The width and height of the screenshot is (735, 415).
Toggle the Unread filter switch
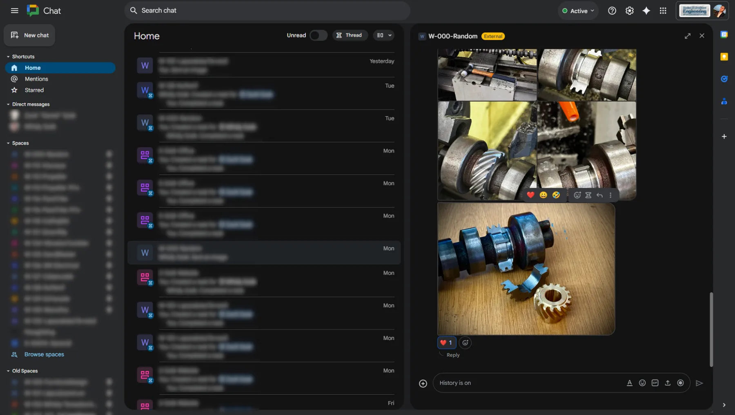pyautogui.click(x=318, y=35)
